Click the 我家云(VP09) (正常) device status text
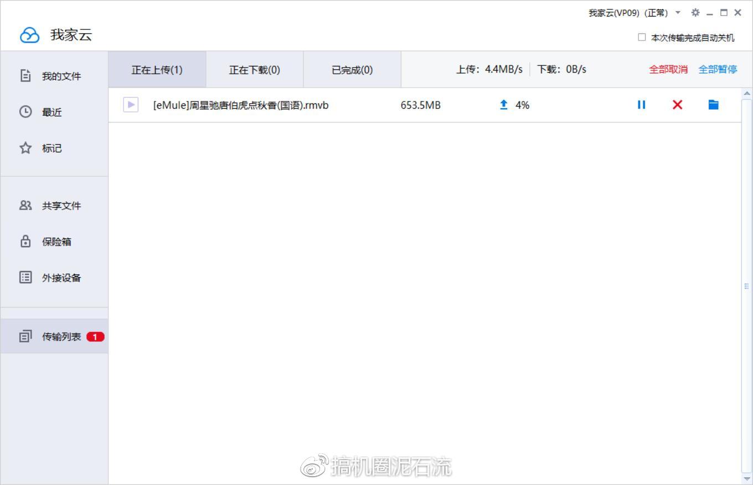The image size is (753, 485). click(628, 13)
